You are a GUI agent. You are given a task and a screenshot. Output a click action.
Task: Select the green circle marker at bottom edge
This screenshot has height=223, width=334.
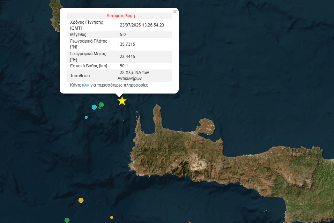click(x=67, y=220)
